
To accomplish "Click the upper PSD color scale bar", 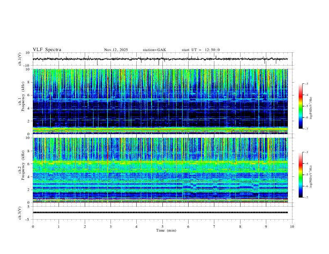I will coord(301,106).
